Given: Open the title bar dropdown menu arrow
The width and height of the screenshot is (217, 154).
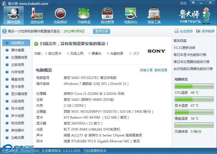Looking at the screenshot, I should click(193, 3).
